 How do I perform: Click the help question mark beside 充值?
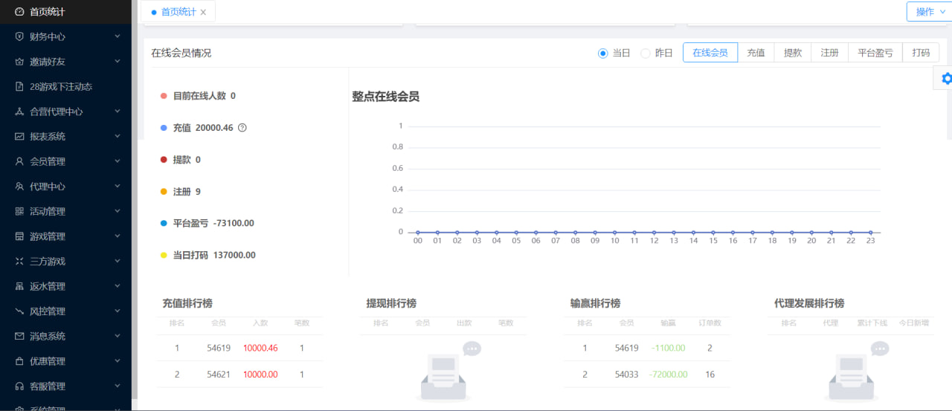(x=242, y=128)
